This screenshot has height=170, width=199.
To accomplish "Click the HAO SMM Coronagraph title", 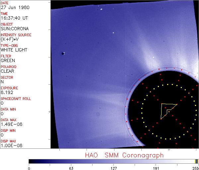I will (124, 155).
